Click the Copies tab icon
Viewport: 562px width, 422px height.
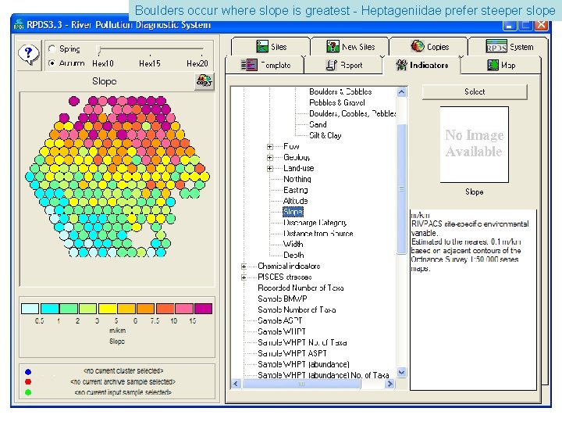pos(418,46)
